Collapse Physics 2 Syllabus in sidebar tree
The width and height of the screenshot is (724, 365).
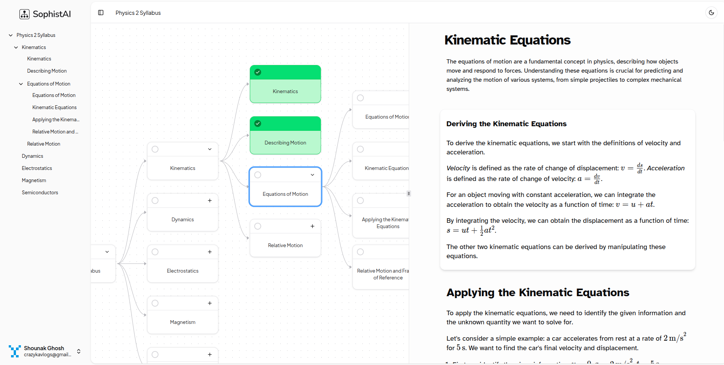click(11, 35)
